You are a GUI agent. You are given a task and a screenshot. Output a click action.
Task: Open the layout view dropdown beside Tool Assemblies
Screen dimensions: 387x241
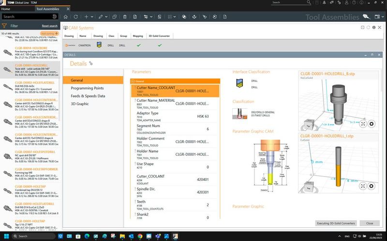[x=383, y=17]
